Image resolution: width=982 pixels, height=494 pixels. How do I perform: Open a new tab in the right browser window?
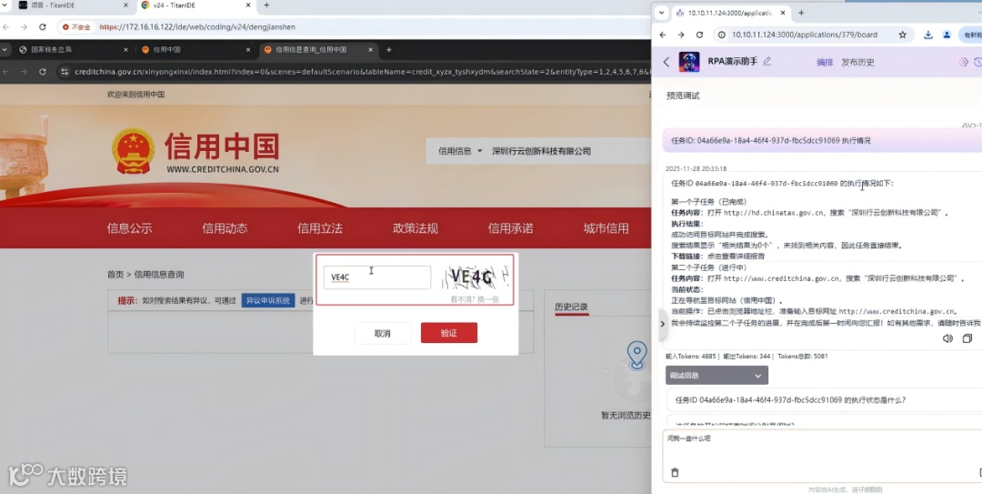click(801, 13)
